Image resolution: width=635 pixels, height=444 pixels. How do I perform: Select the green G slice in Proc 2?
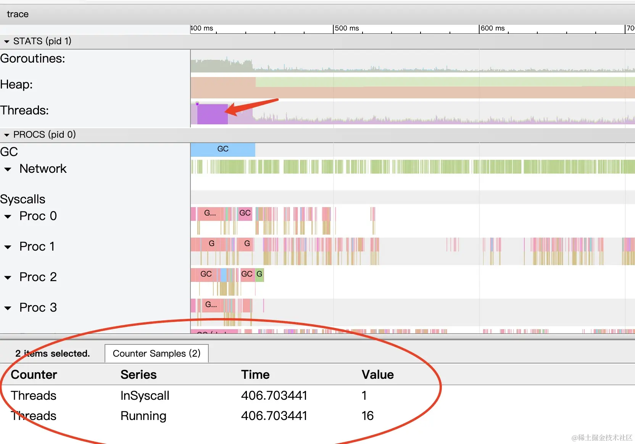coord(259,274)
